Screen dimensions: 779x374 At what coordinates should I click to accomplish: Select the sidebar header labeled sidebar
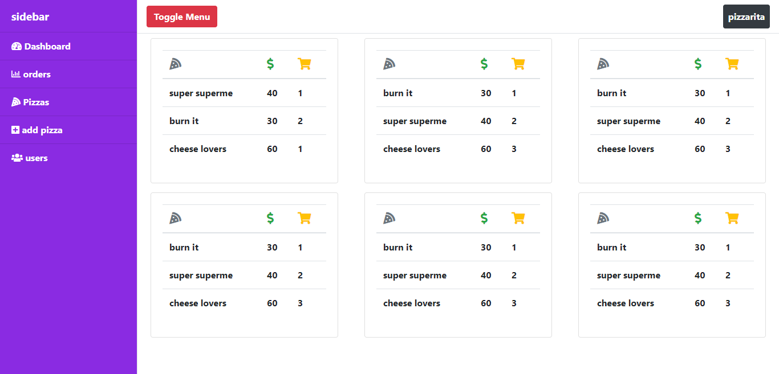pos(30,17)
